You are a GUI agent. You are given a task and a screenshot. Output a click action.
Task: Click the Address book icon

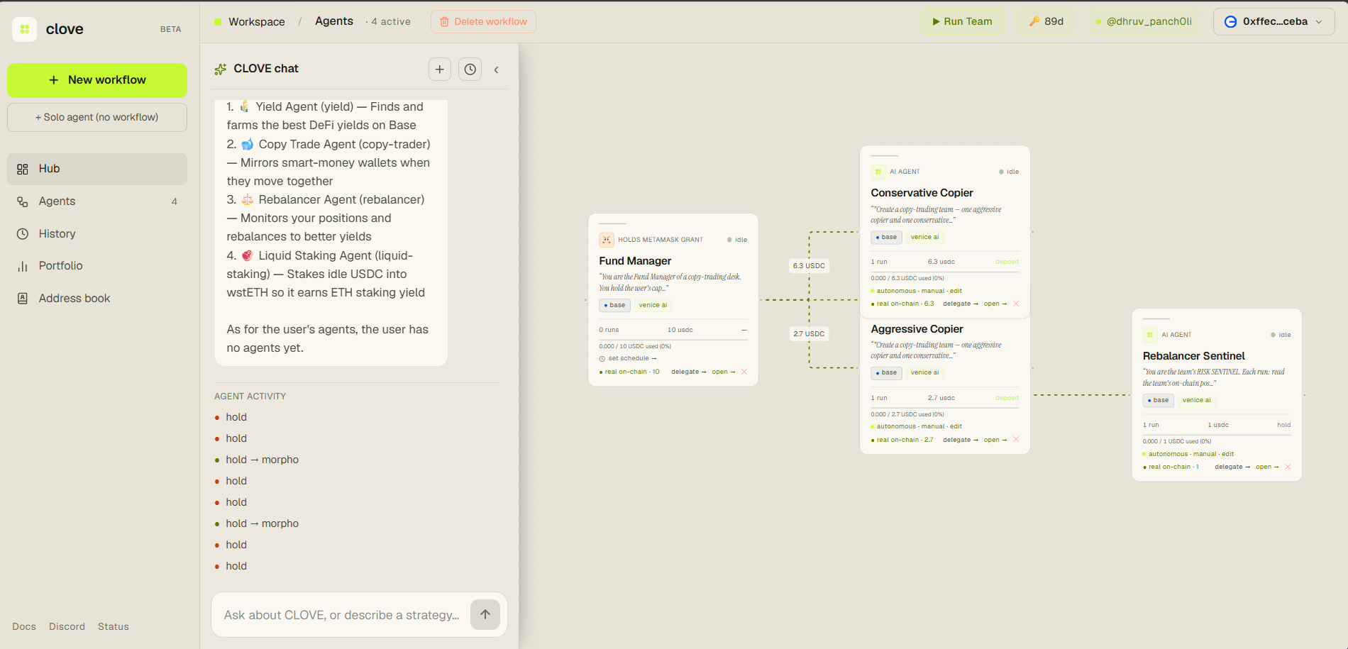[x=23, y=299]
